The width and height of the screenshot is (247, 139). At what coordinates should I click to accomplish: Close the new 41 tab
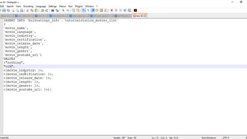click(47, 16)
